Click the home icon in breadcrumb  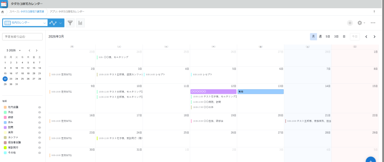tap(3, 12)
